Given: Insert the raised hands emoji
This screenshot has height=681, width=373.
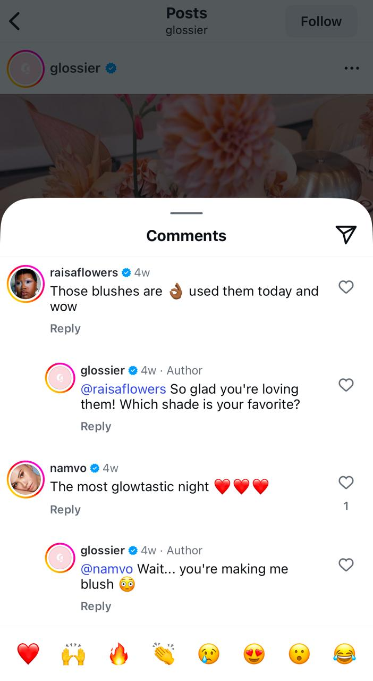Looking at the screenshot, I should pos(73,653).
